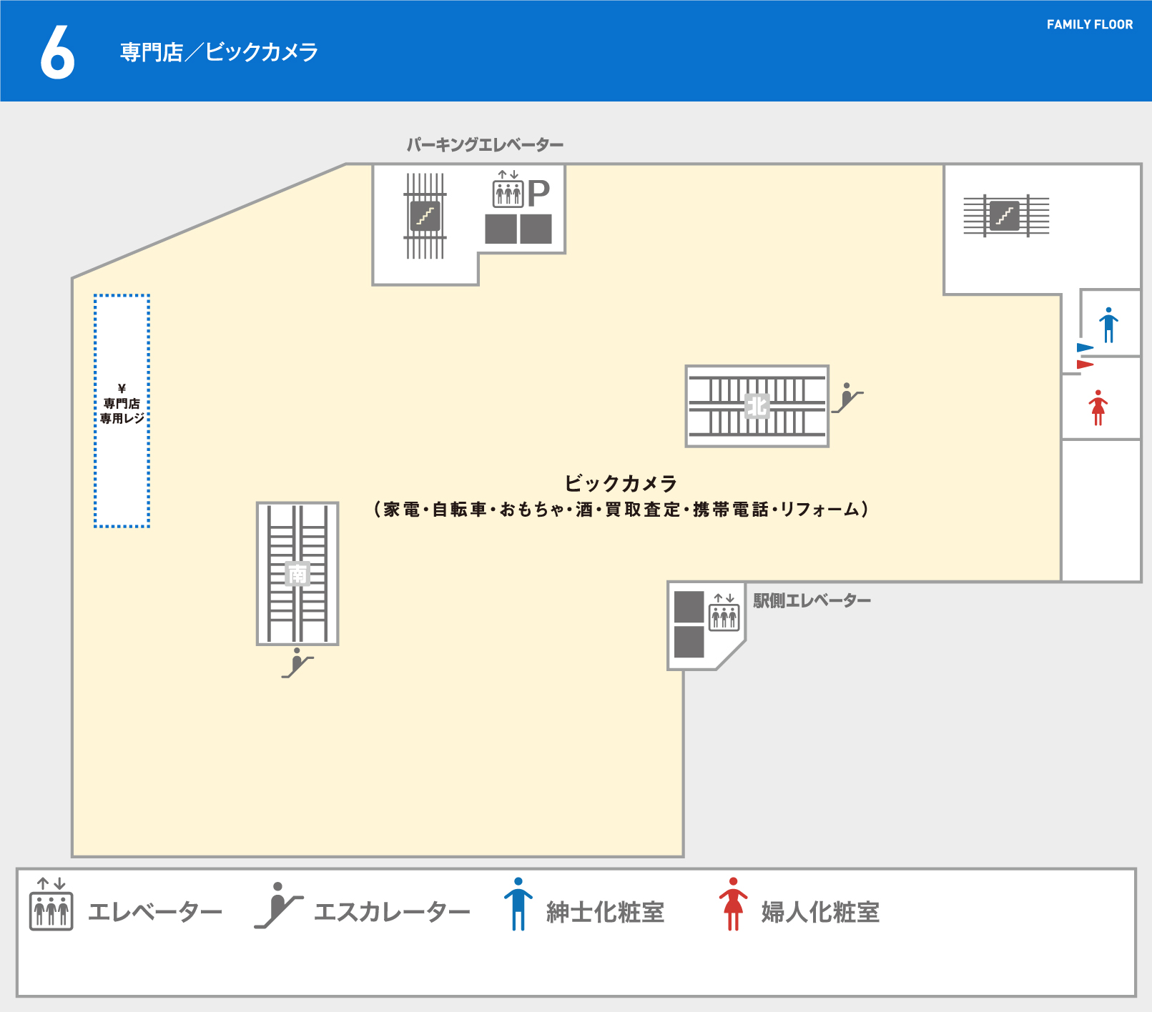1152x1012 pixels.
Task: Click the large P parking symbol
Action: [538, 193]
